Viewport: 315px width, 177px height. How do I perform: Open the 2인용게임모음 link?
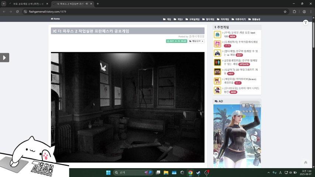point(240,62)
